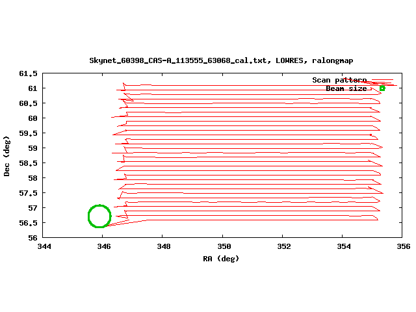Click the y-axis tick label 56.5
The image size is (416, 312).
[x=28, y=223]
